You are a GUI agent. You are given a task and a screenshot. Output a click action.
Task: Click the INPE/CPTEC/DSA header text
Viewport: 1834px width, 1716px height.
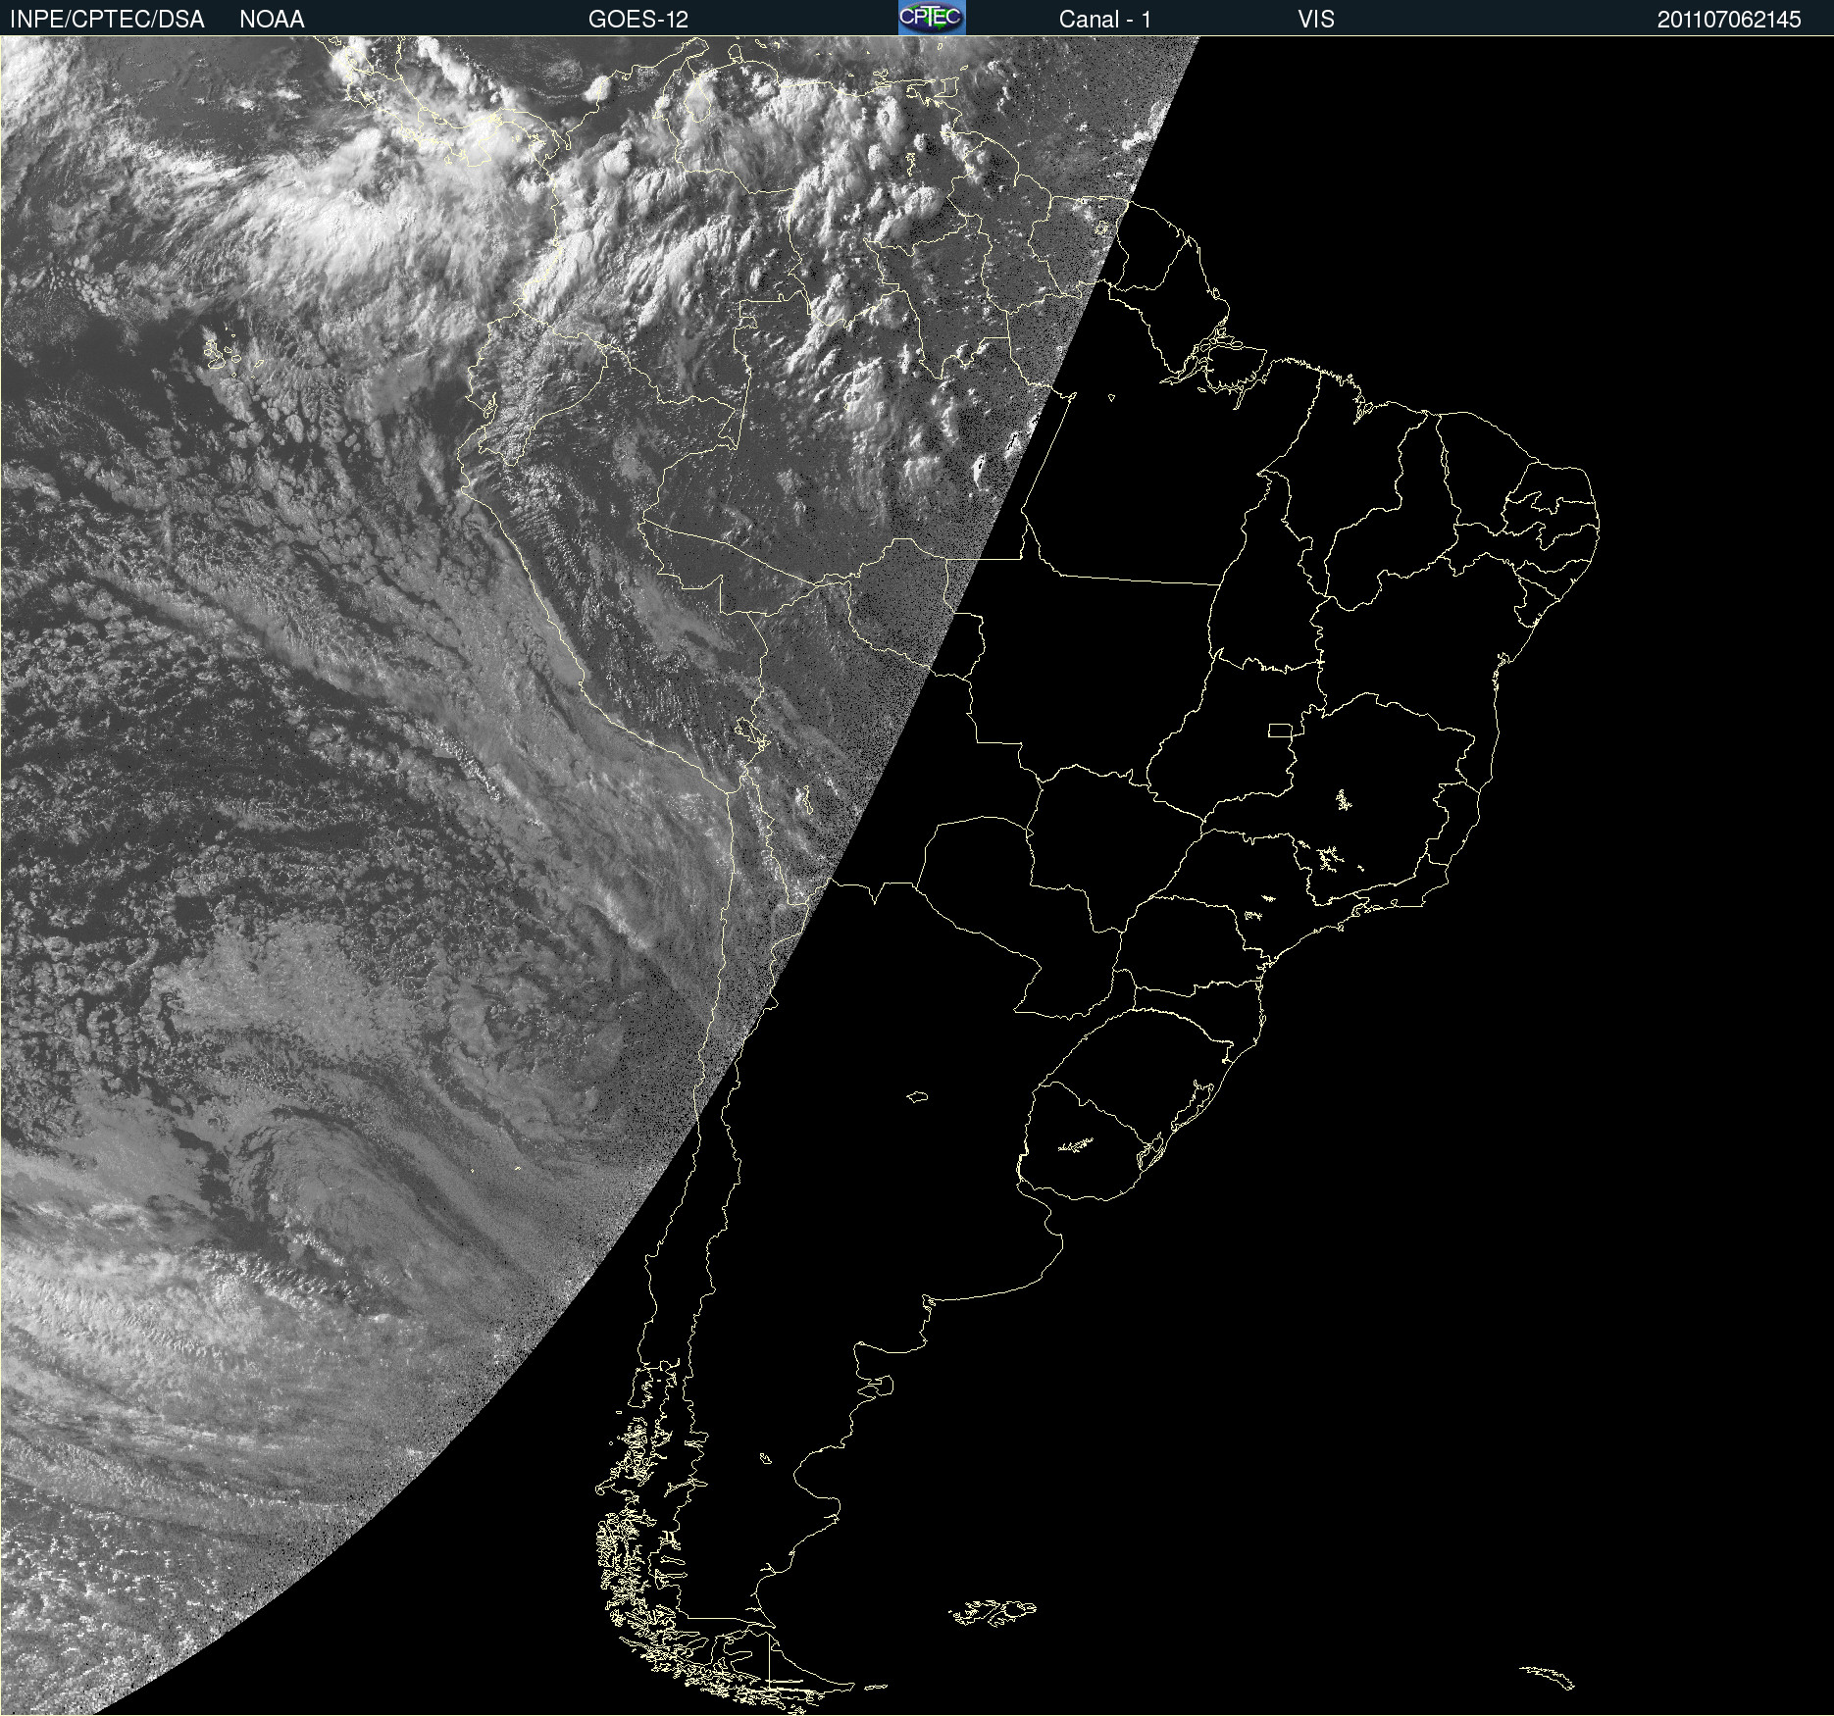(x=107, y=20)
